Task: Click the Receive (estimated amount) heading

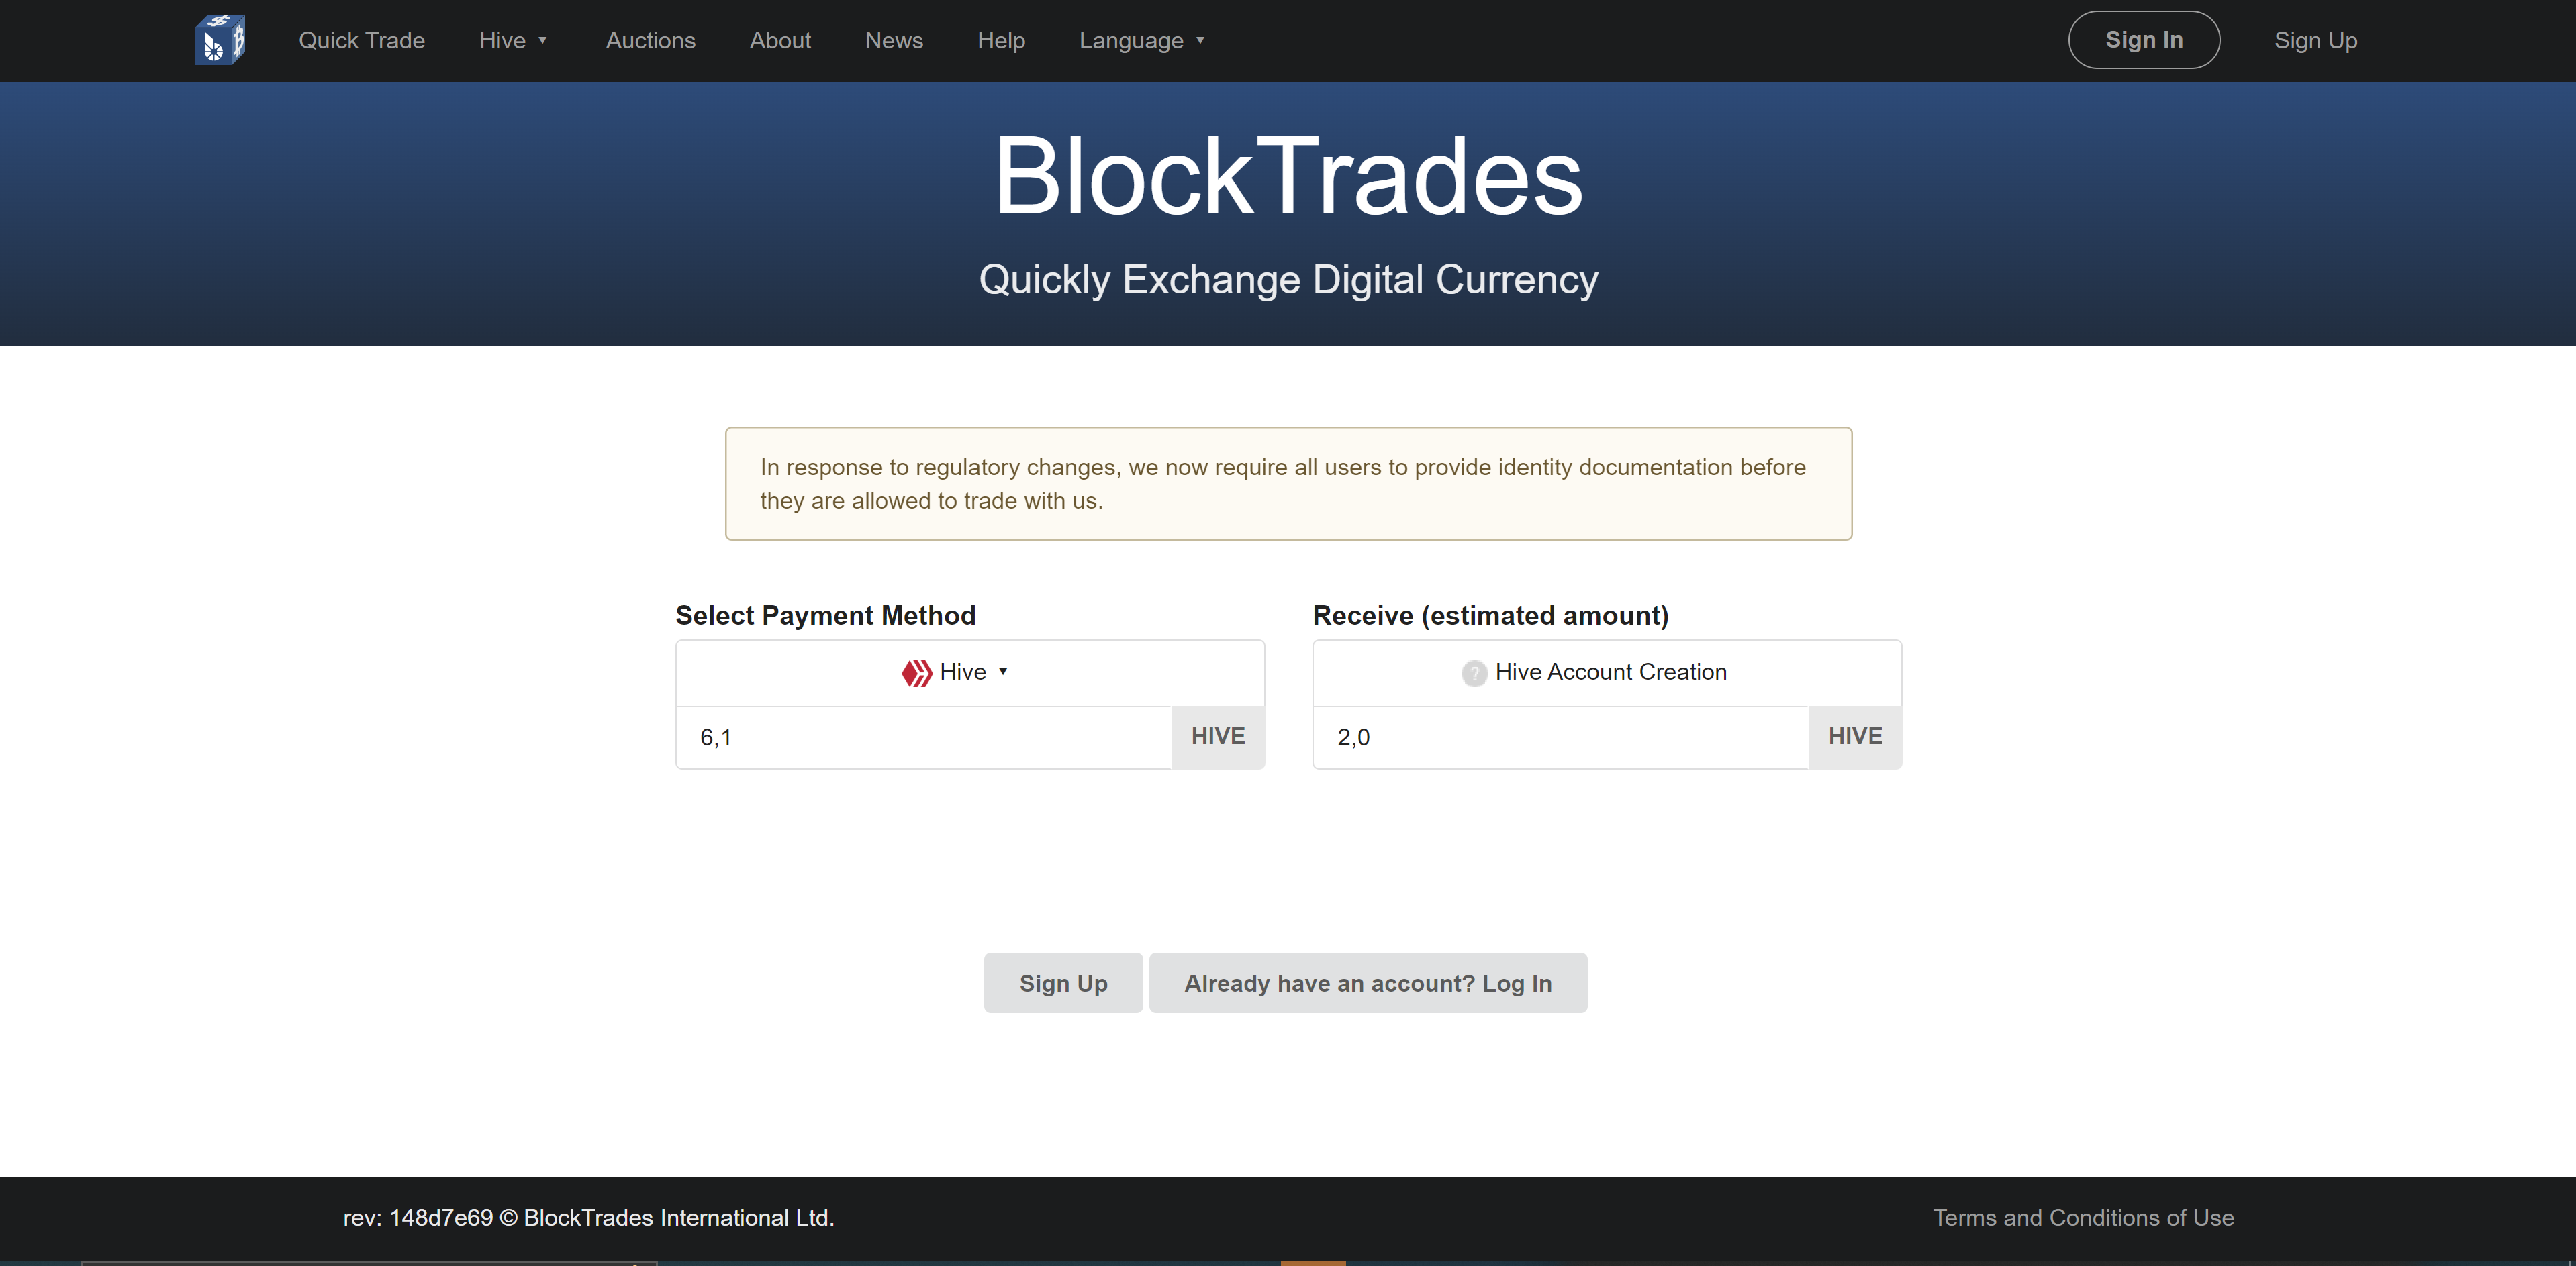Action: [1490, 615]
